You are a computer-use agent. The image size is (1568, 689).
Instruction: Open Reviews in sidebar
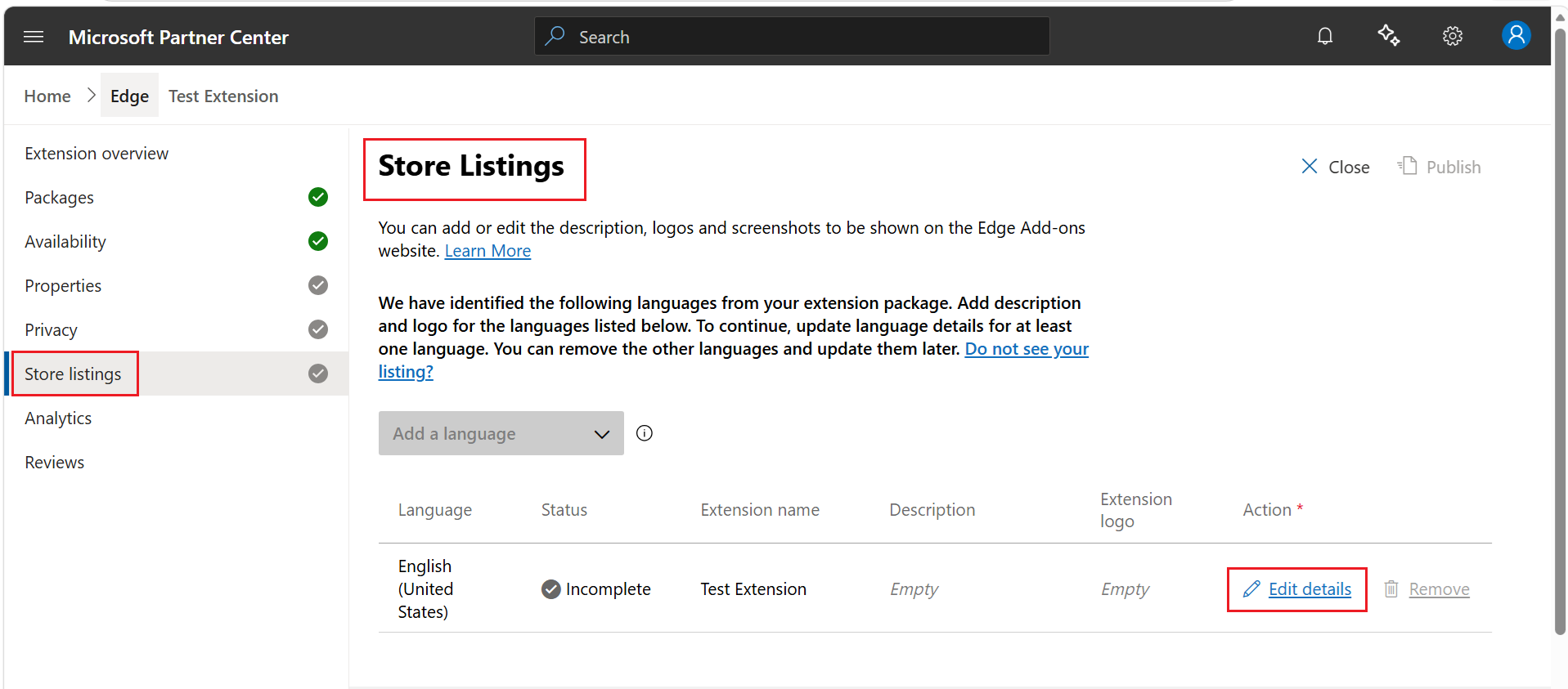(54, 463)
